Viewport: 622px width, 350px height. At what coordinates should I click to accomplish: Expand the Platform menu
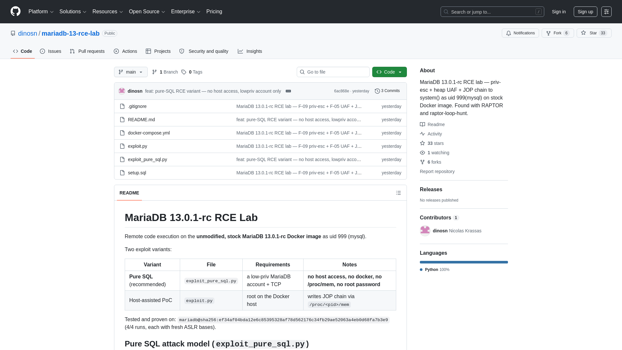point(41,12)
